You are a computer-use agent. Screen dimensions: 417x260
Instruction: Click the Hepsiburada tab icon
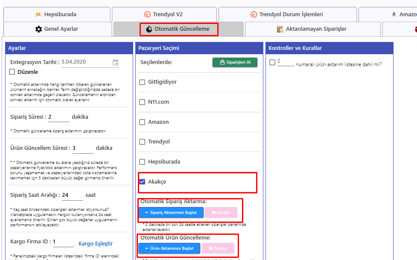(38, 15)
